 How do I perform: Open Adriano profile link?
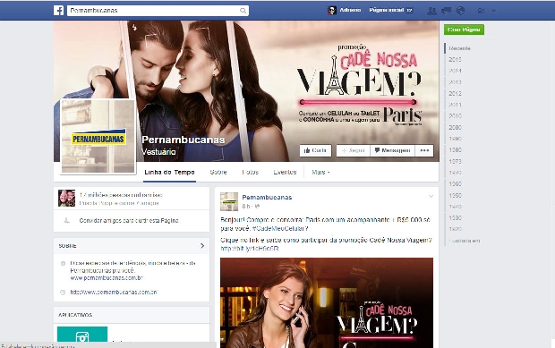click(x=350, y=10)
